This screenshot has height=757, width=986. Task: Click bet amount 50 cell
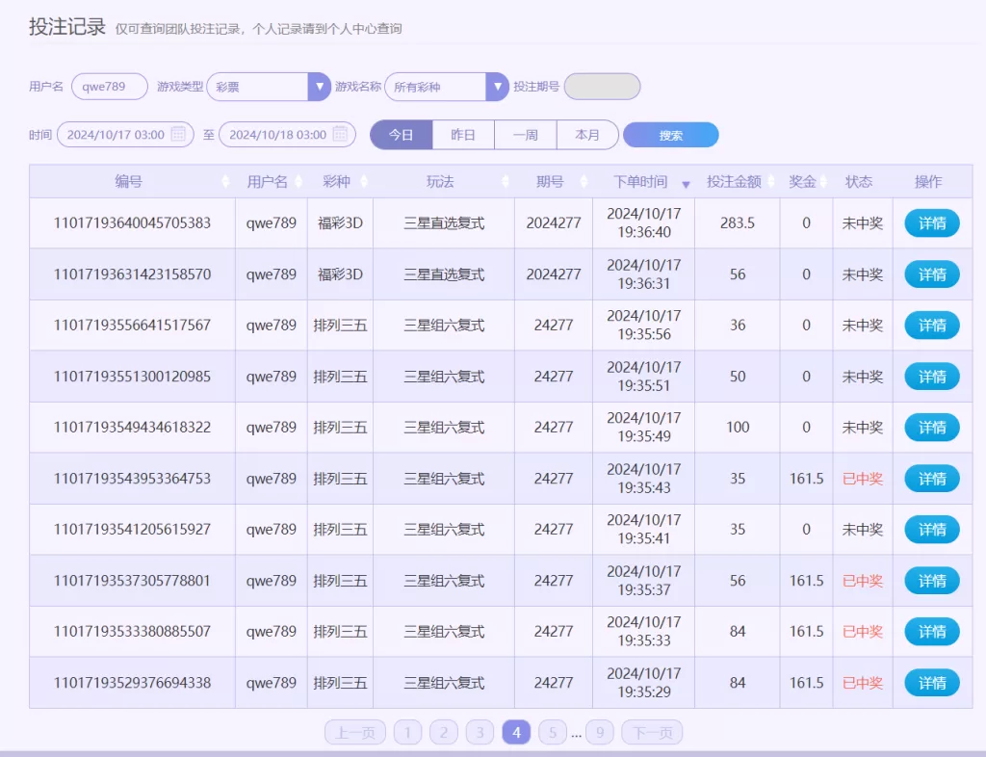pyautogui.click(x=738, y=377)
